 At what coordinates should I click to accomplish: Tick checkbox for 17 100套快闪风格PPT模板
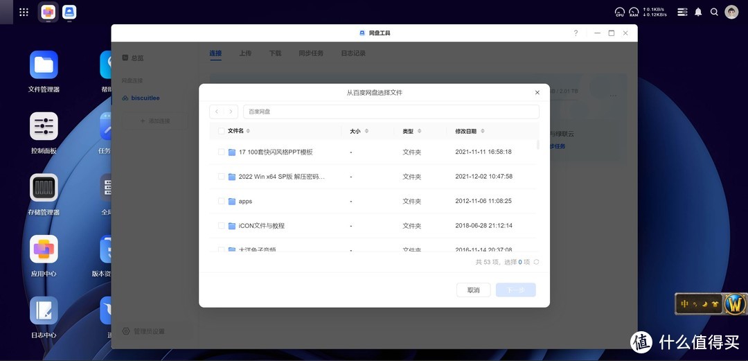(222, 152)
